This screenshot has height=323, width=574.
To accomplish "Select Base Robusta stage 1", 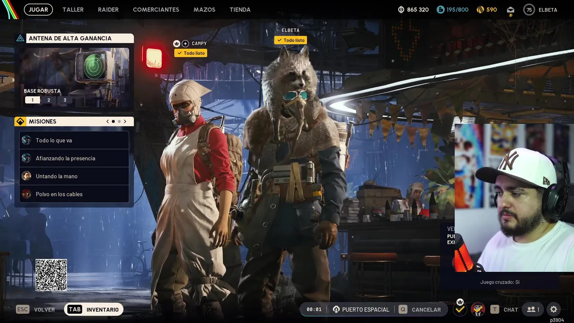I will [x=32, y=100].
